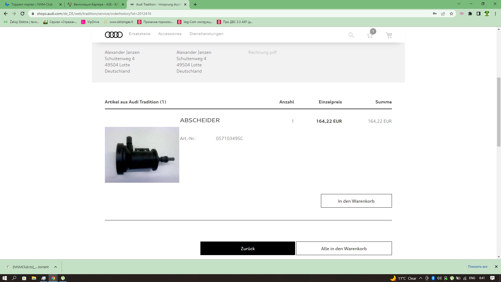The height and width of the screenshot is (282, 501).
Task: Click the share page icon
Action: pos(443,14)
